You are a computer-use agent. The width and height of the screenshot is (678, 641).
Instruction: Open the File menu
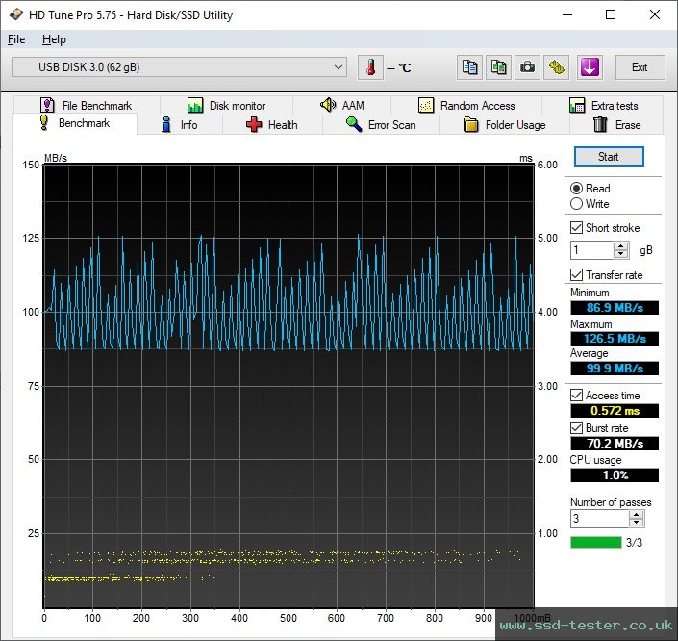tap(16, 39)
